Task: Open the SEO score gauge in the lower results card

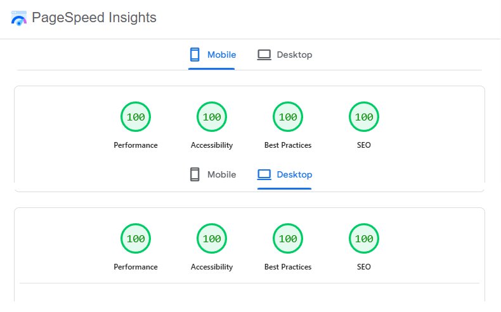Action: pos(364,238)
